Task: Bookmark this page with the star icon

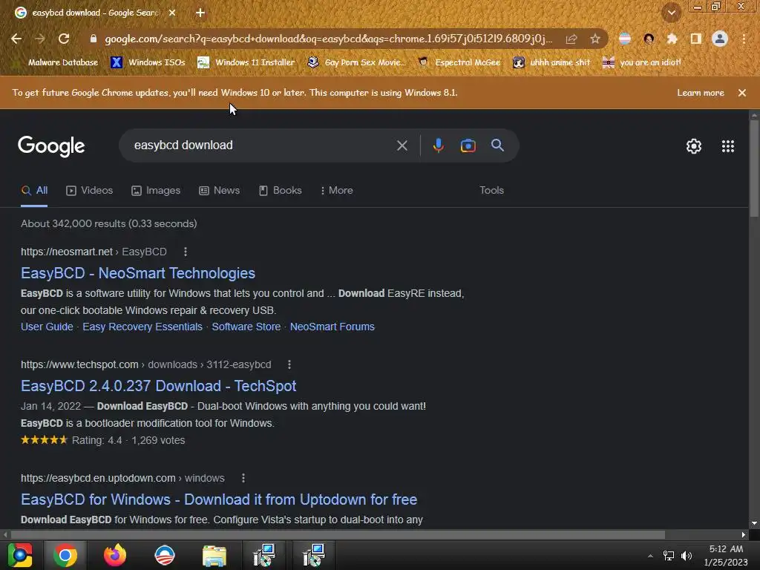Action: pyautogui.click(x=595, y=39)
